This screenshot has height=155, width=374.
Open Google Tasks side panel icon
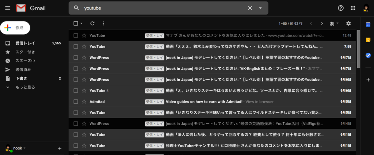tap(368, 55)
